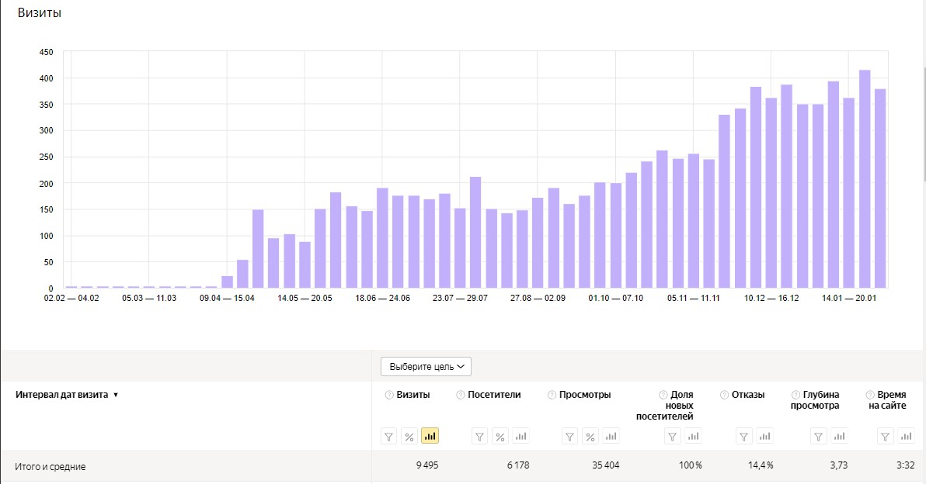This screenshot has height=484, width=926.
Task: Open the Выберите цель dropdown
Action: 426,366
